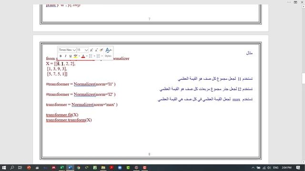
Task: Click 'transformer.transform(X)' code line
Action: click(69, 120)
